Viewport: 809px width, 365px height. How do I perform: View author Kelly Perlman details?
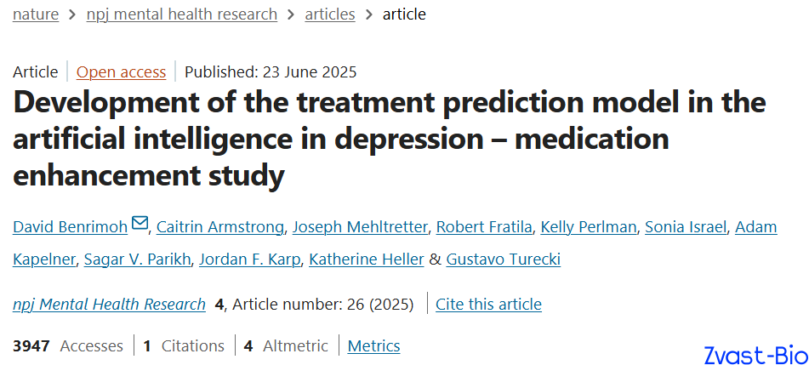(588, 226)
